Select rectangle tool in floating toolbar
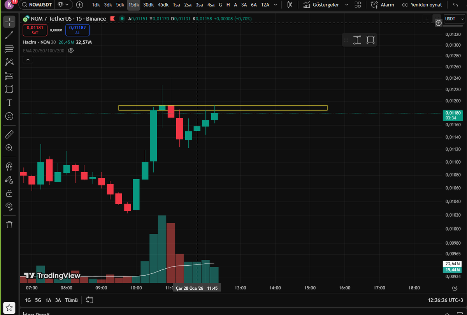 click(370, 40)
